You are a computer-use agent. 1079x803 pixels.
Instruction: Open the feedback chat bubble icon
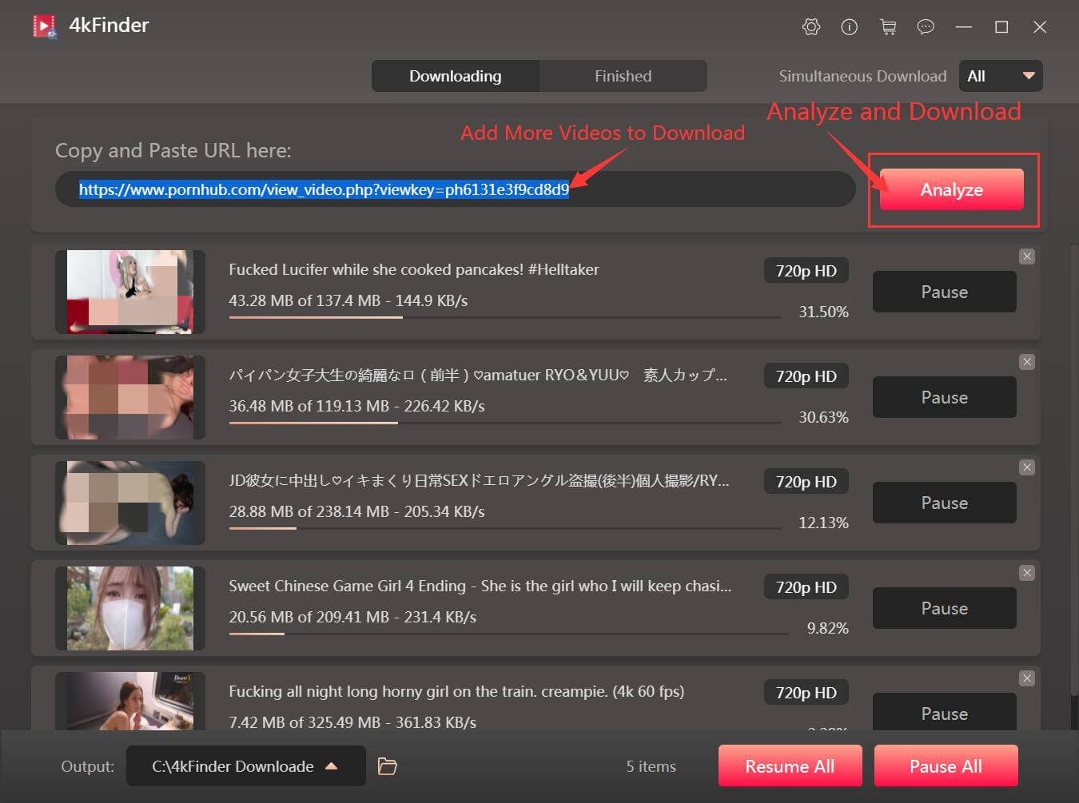(926, 27)
